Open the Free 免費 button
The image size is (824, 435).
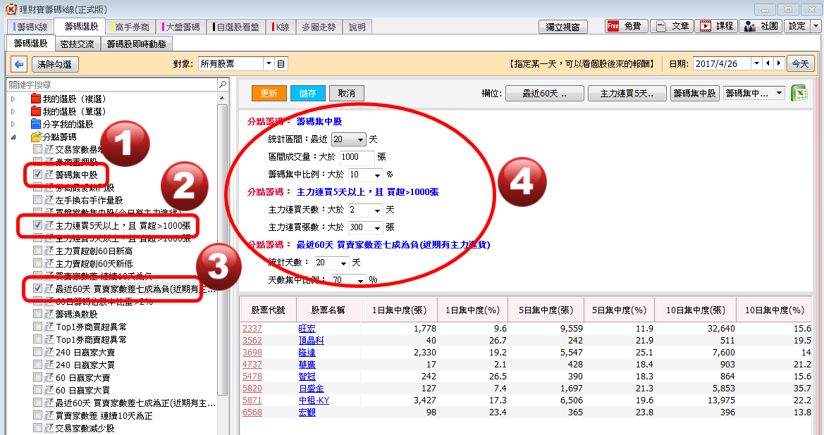click(x=625, y=26)
